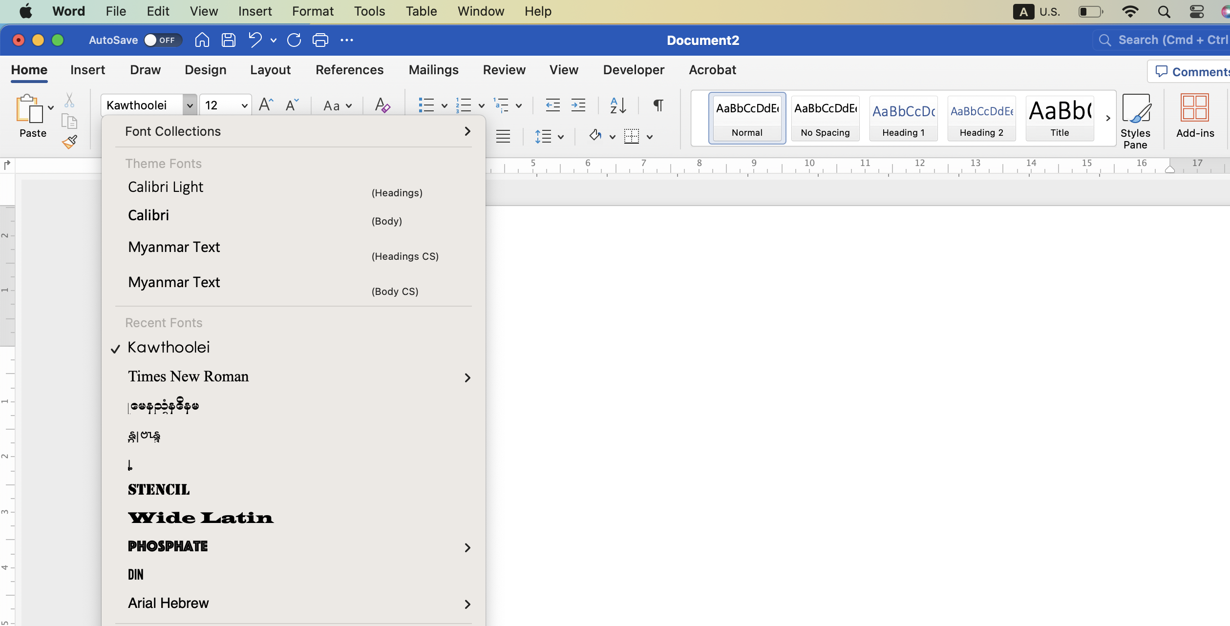
Task: Increase font size with large A
Action: click(266, 105)
